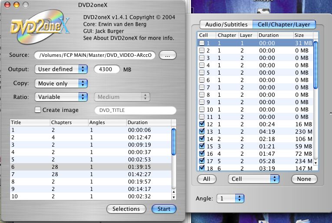Check the cell 1 checkbox
This screenshot has width=332, height=223.
(202, 43)
